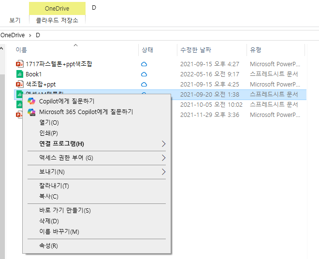Choose 잘라내기(T) to cut the file

click(97, 186)
